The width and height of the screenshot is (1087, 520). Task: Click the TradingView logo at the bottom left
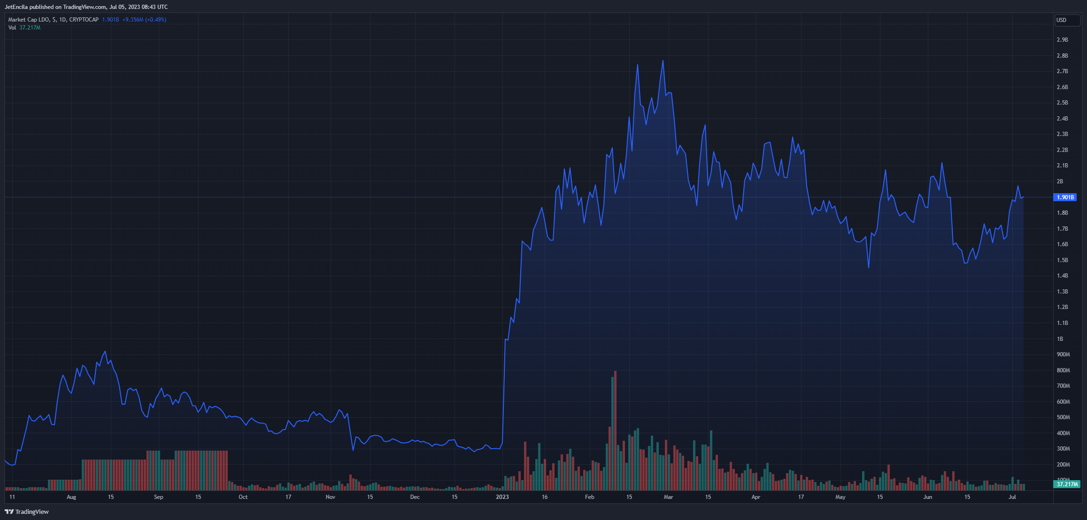coord(27,512)
